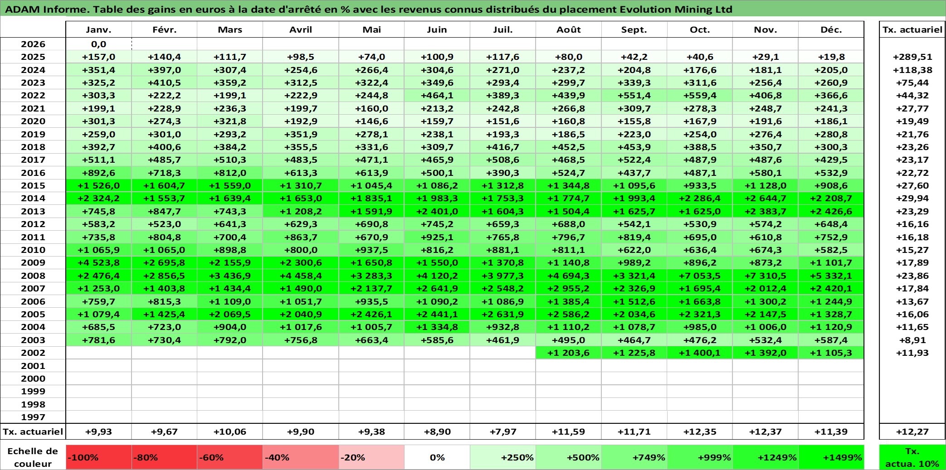Screen dimensions: 946x470
Task: Click the +2 955,2 cell in 2007 row
Action: (569, 288)
